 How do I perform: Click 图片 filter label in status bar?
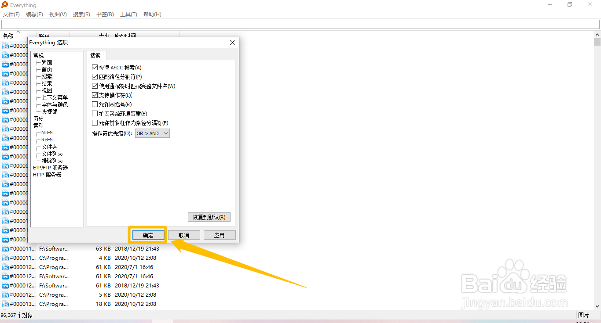pyautogui.click(x=583, y=315)
